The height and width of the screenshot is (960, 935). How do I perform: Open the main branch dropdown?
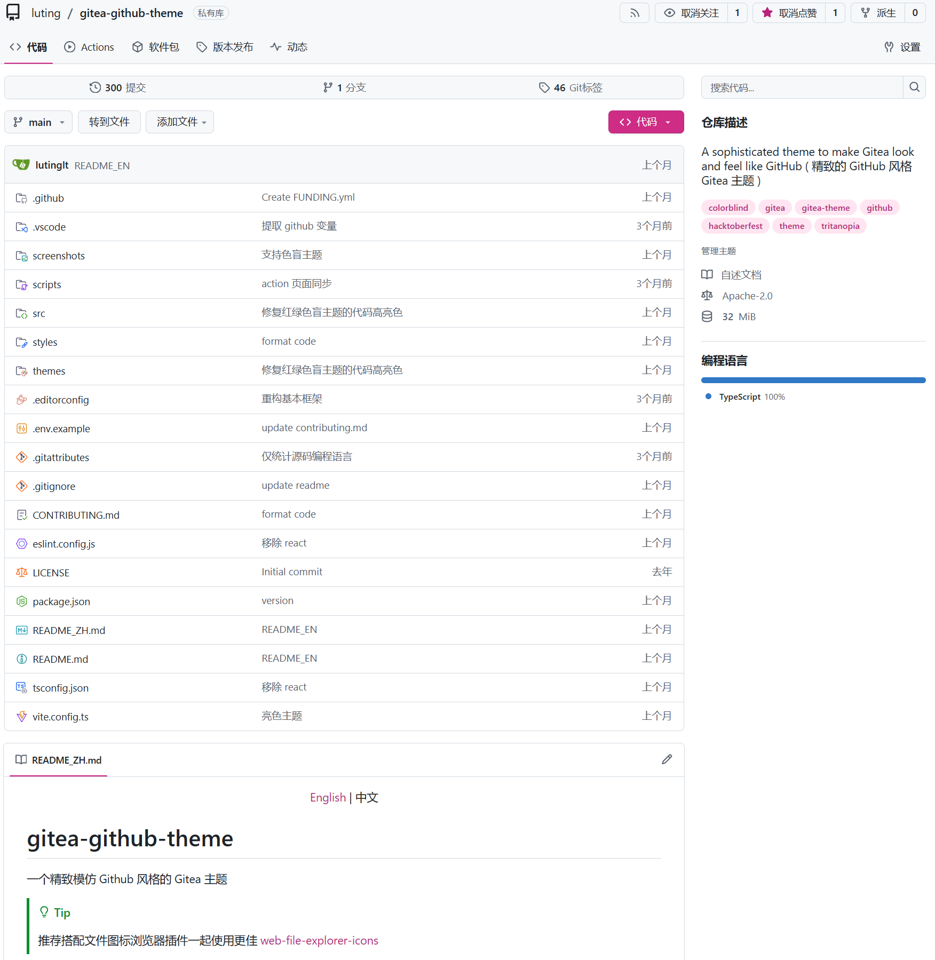click(x=38, y=122)
